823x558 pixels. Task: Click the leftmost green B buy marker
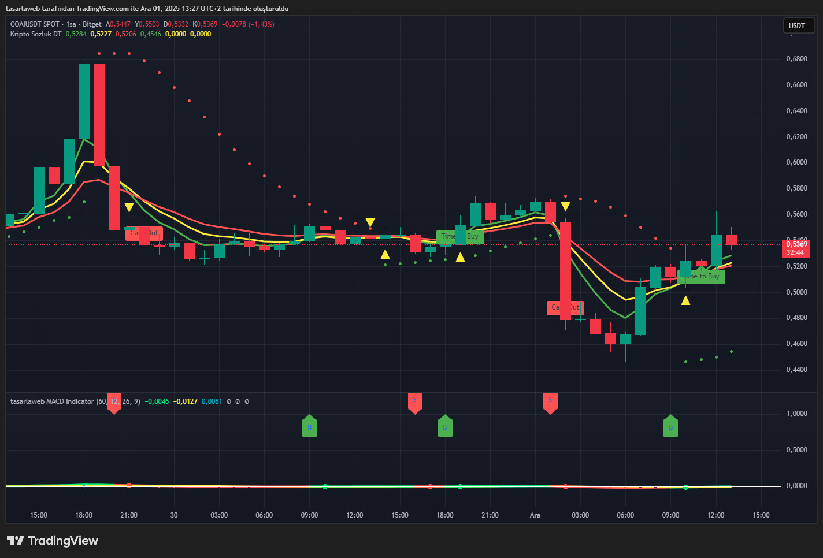click(x=309, y=427)
